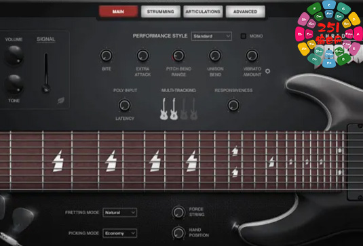Open the Articulations tab

[203, 12]
